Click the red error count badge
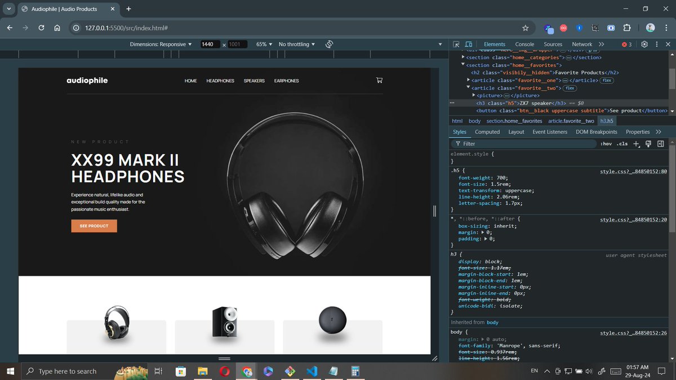The width and height of the screenshot is (676, 380). click(625, 44)
